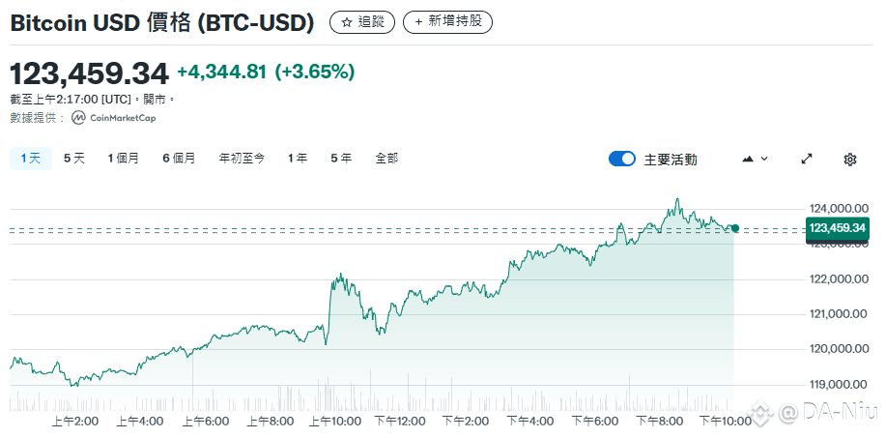Click the star icon in the 追蹤 button

pyautogui.click(x=347, y=22)
